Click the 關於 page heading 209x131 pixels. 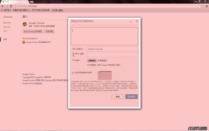(25, 17)
